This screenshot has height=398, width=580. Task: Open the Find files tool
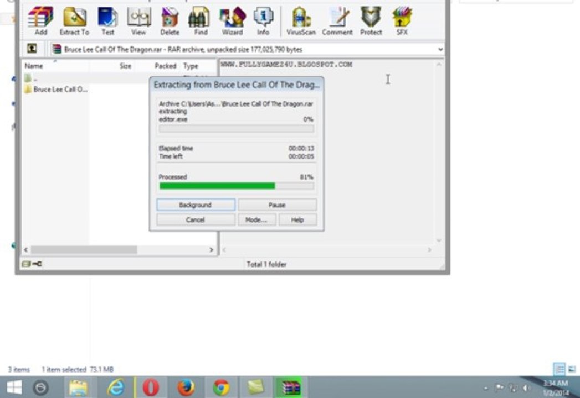[201, 21]
